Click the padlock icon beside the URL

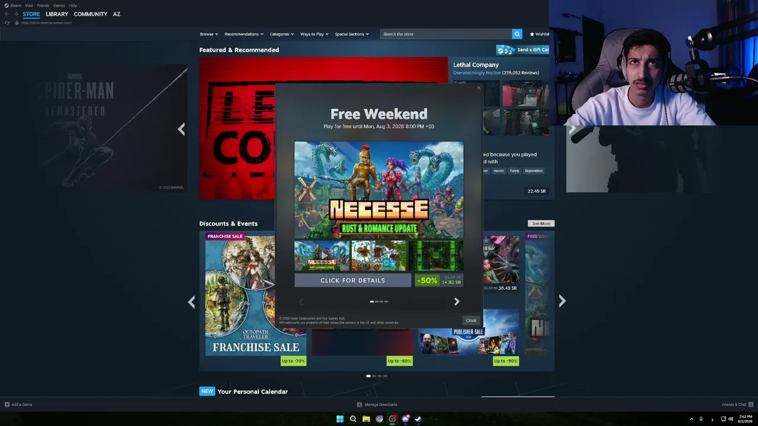coord(17,22)
